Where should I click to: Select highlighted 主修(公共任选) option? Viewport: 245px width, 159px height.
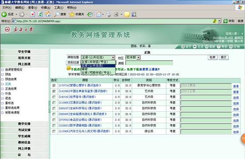point(98,65)
